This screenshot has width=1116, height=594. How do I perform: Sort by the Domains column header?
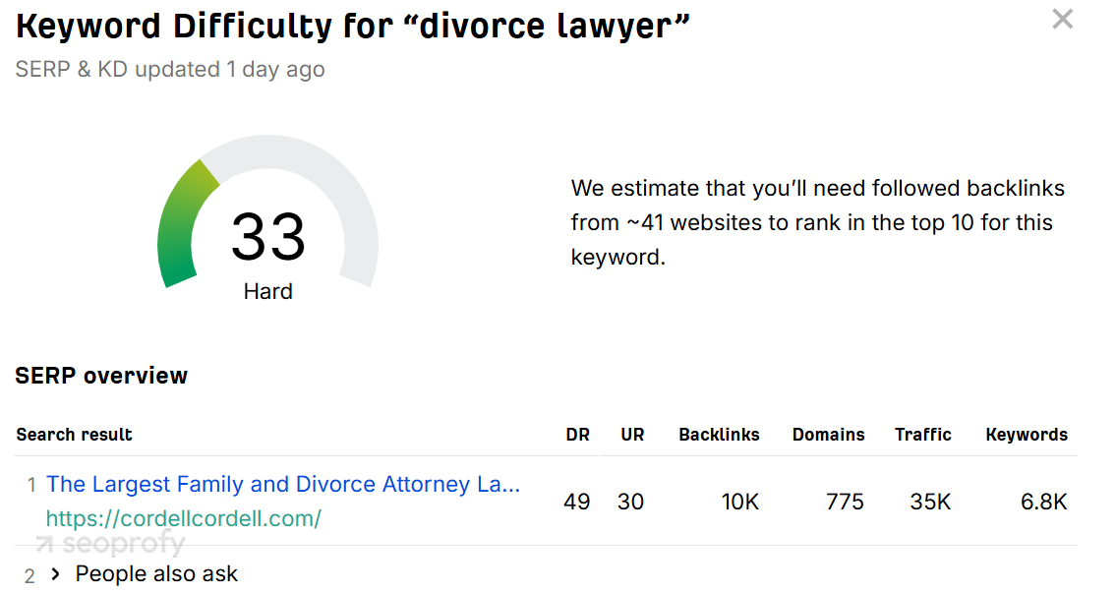[x=828, y=435]
